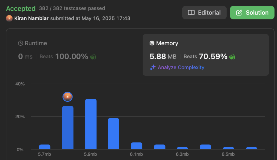Select the tallest bar at 5.9mb

click(x=91, y=124)
